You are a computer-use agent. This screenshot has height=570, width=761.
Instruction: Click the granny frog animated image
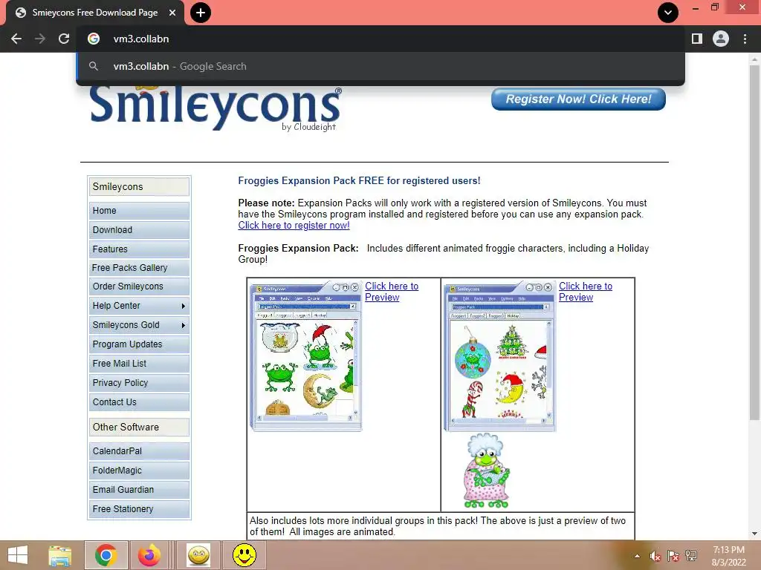(x=487, y=471)
